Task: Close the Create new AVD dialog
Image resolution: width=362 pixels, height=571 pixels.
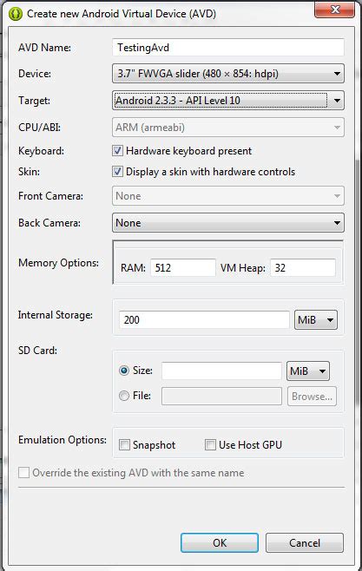Action: tap(334, 10)
